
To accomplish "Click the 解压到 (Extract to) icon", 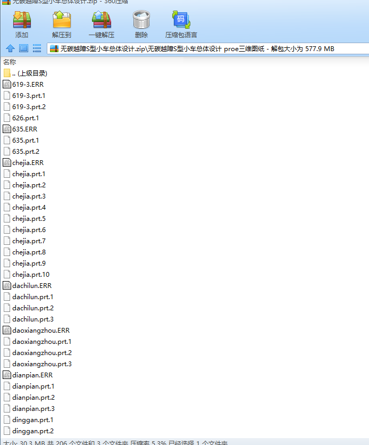I will click(x=62, y=20).
